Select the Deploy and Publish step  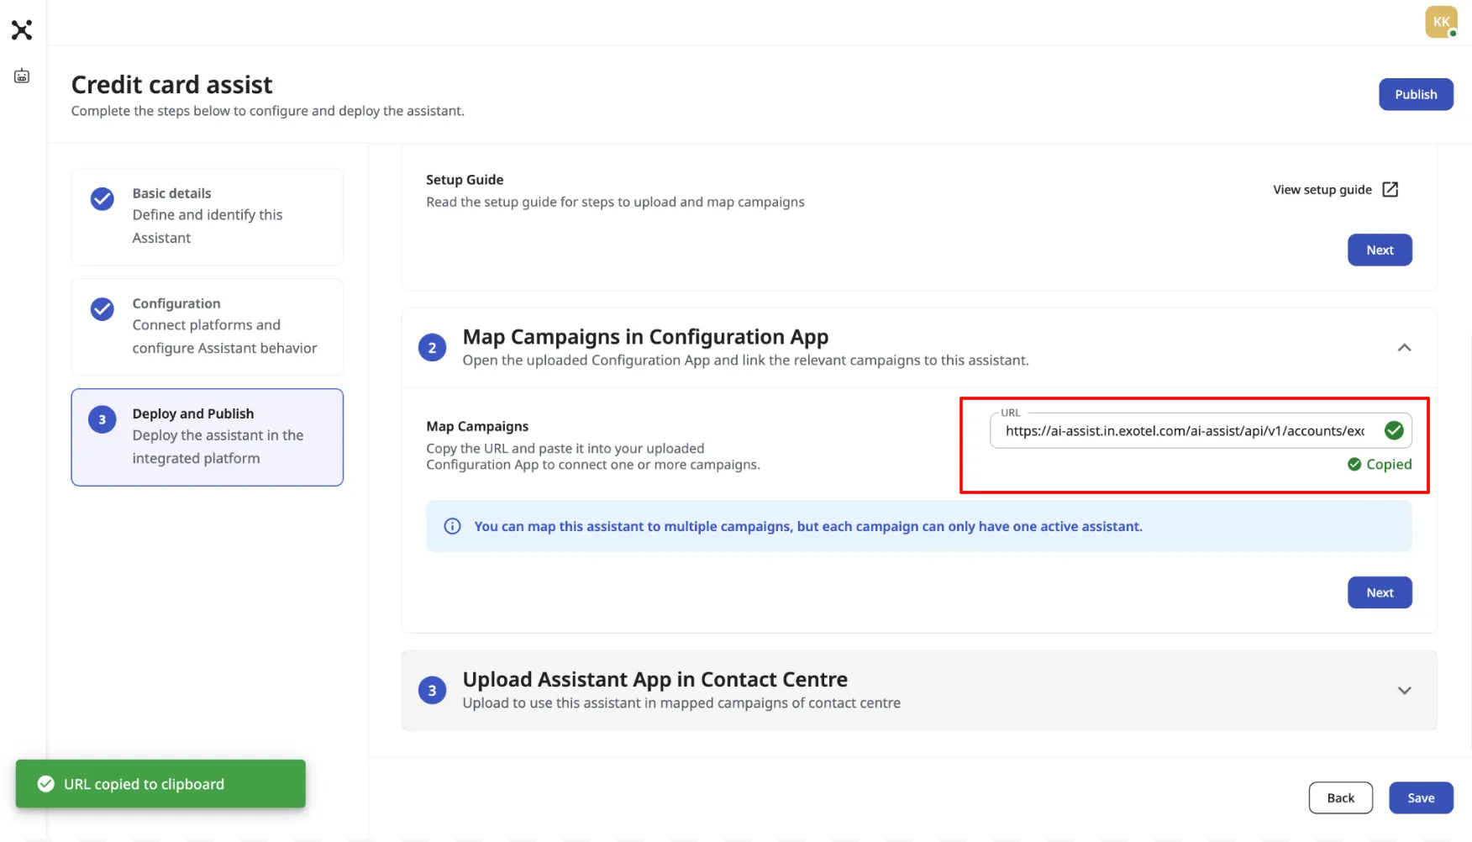tap(208, 437)
